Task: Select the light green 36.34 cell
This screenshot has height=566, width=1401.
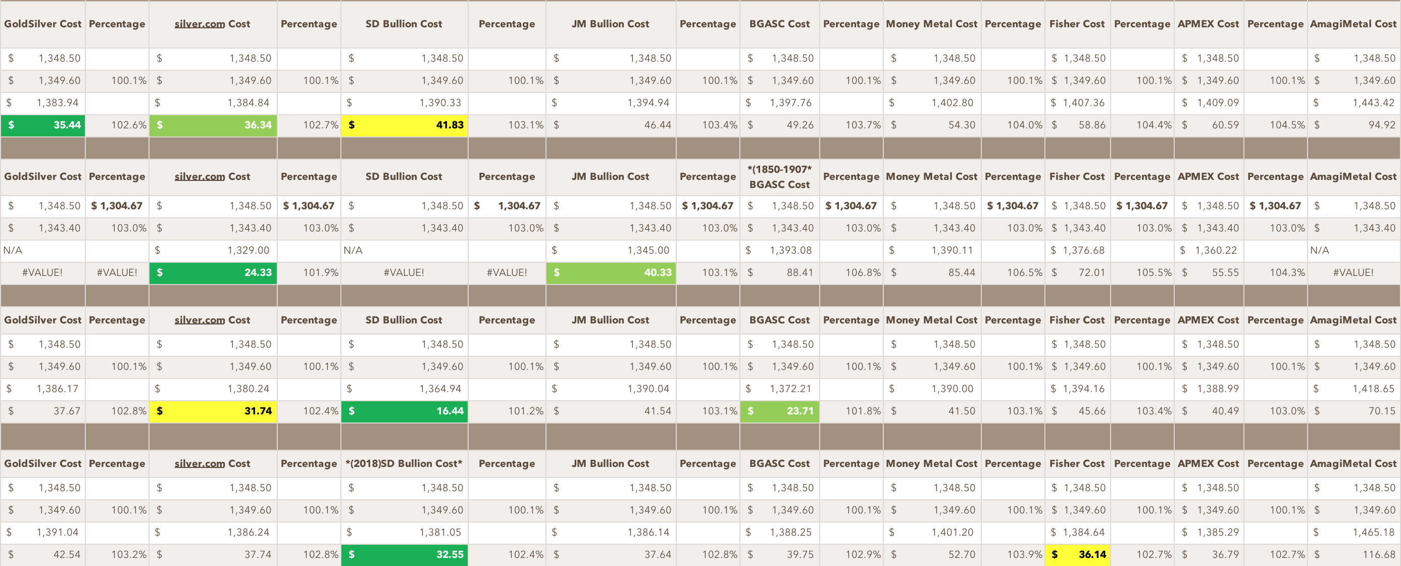Action: [213, 125]
